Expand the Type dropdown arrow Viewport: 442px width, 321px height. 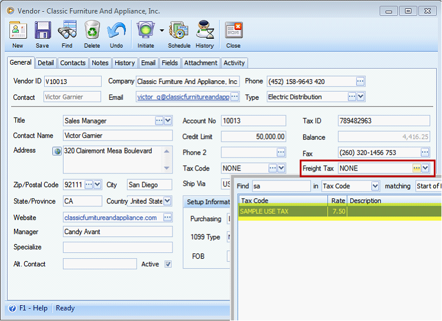[361, 96]
